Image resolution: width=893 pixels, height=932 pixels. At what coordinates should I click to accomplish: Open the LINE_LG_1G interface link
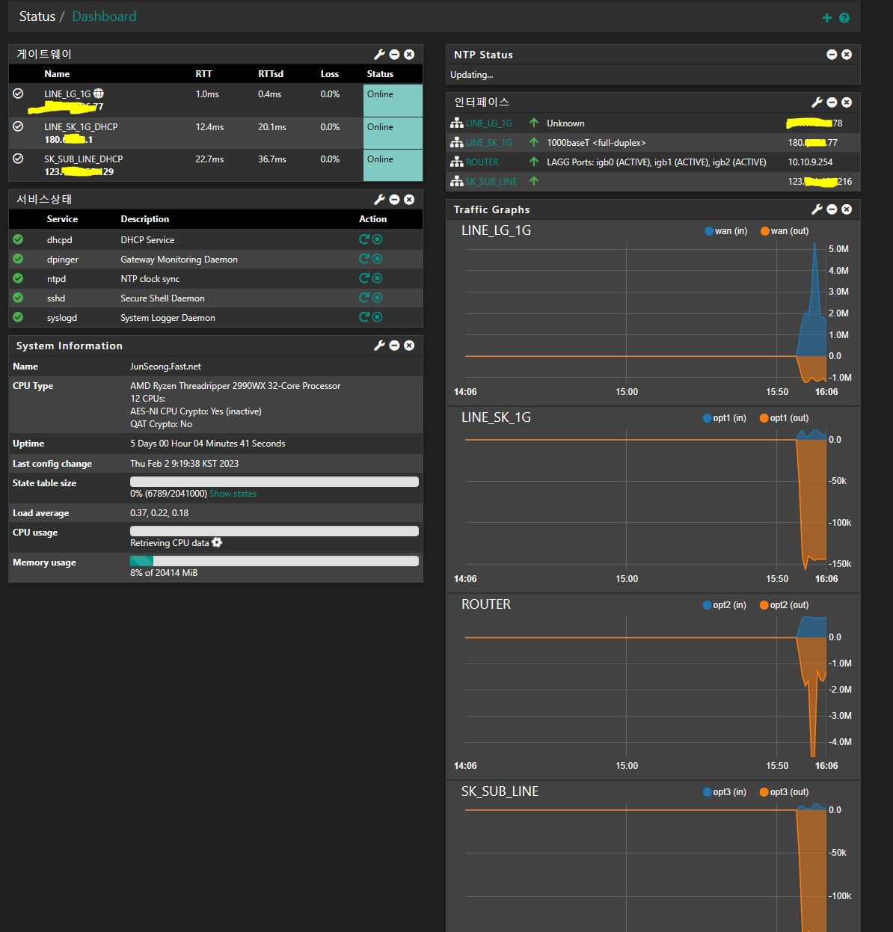[489, 123]
